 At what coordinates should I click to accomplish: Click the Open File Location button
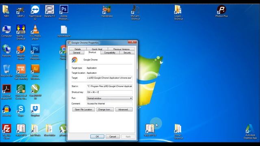pos(83,109)
